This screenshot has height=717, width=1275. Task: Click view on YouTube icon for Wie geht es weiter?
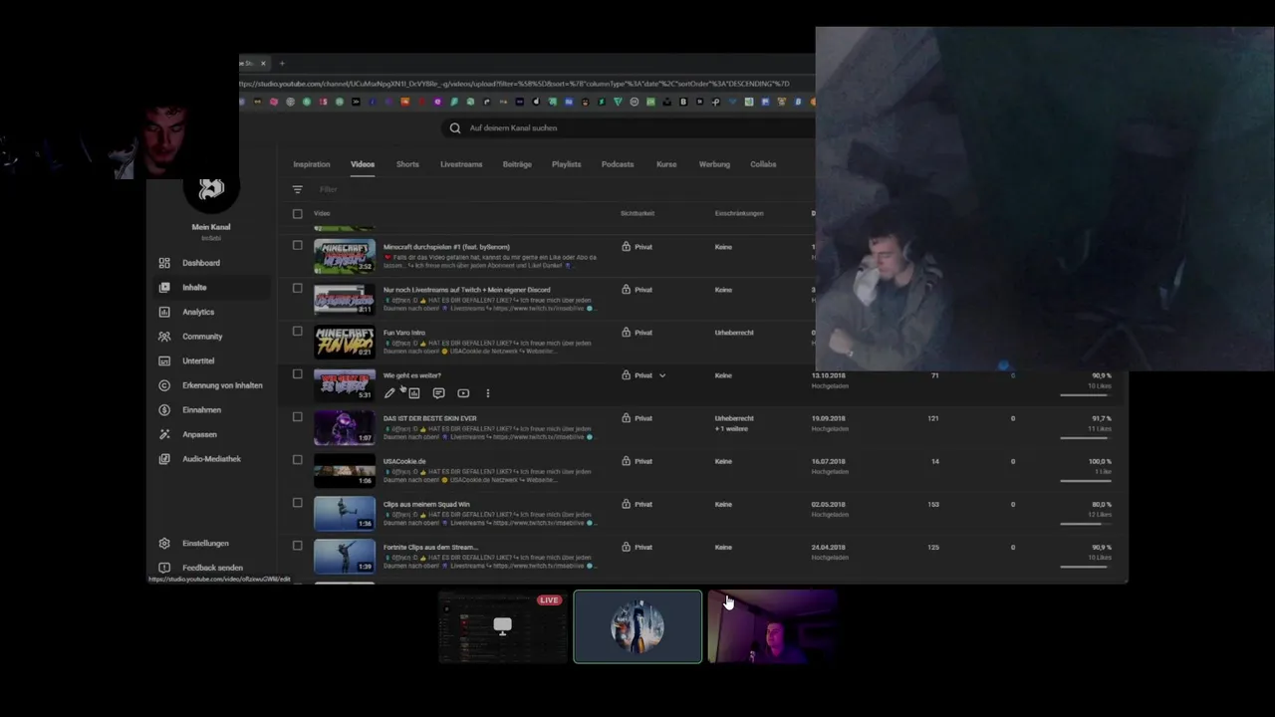click(x=463, y=393)
